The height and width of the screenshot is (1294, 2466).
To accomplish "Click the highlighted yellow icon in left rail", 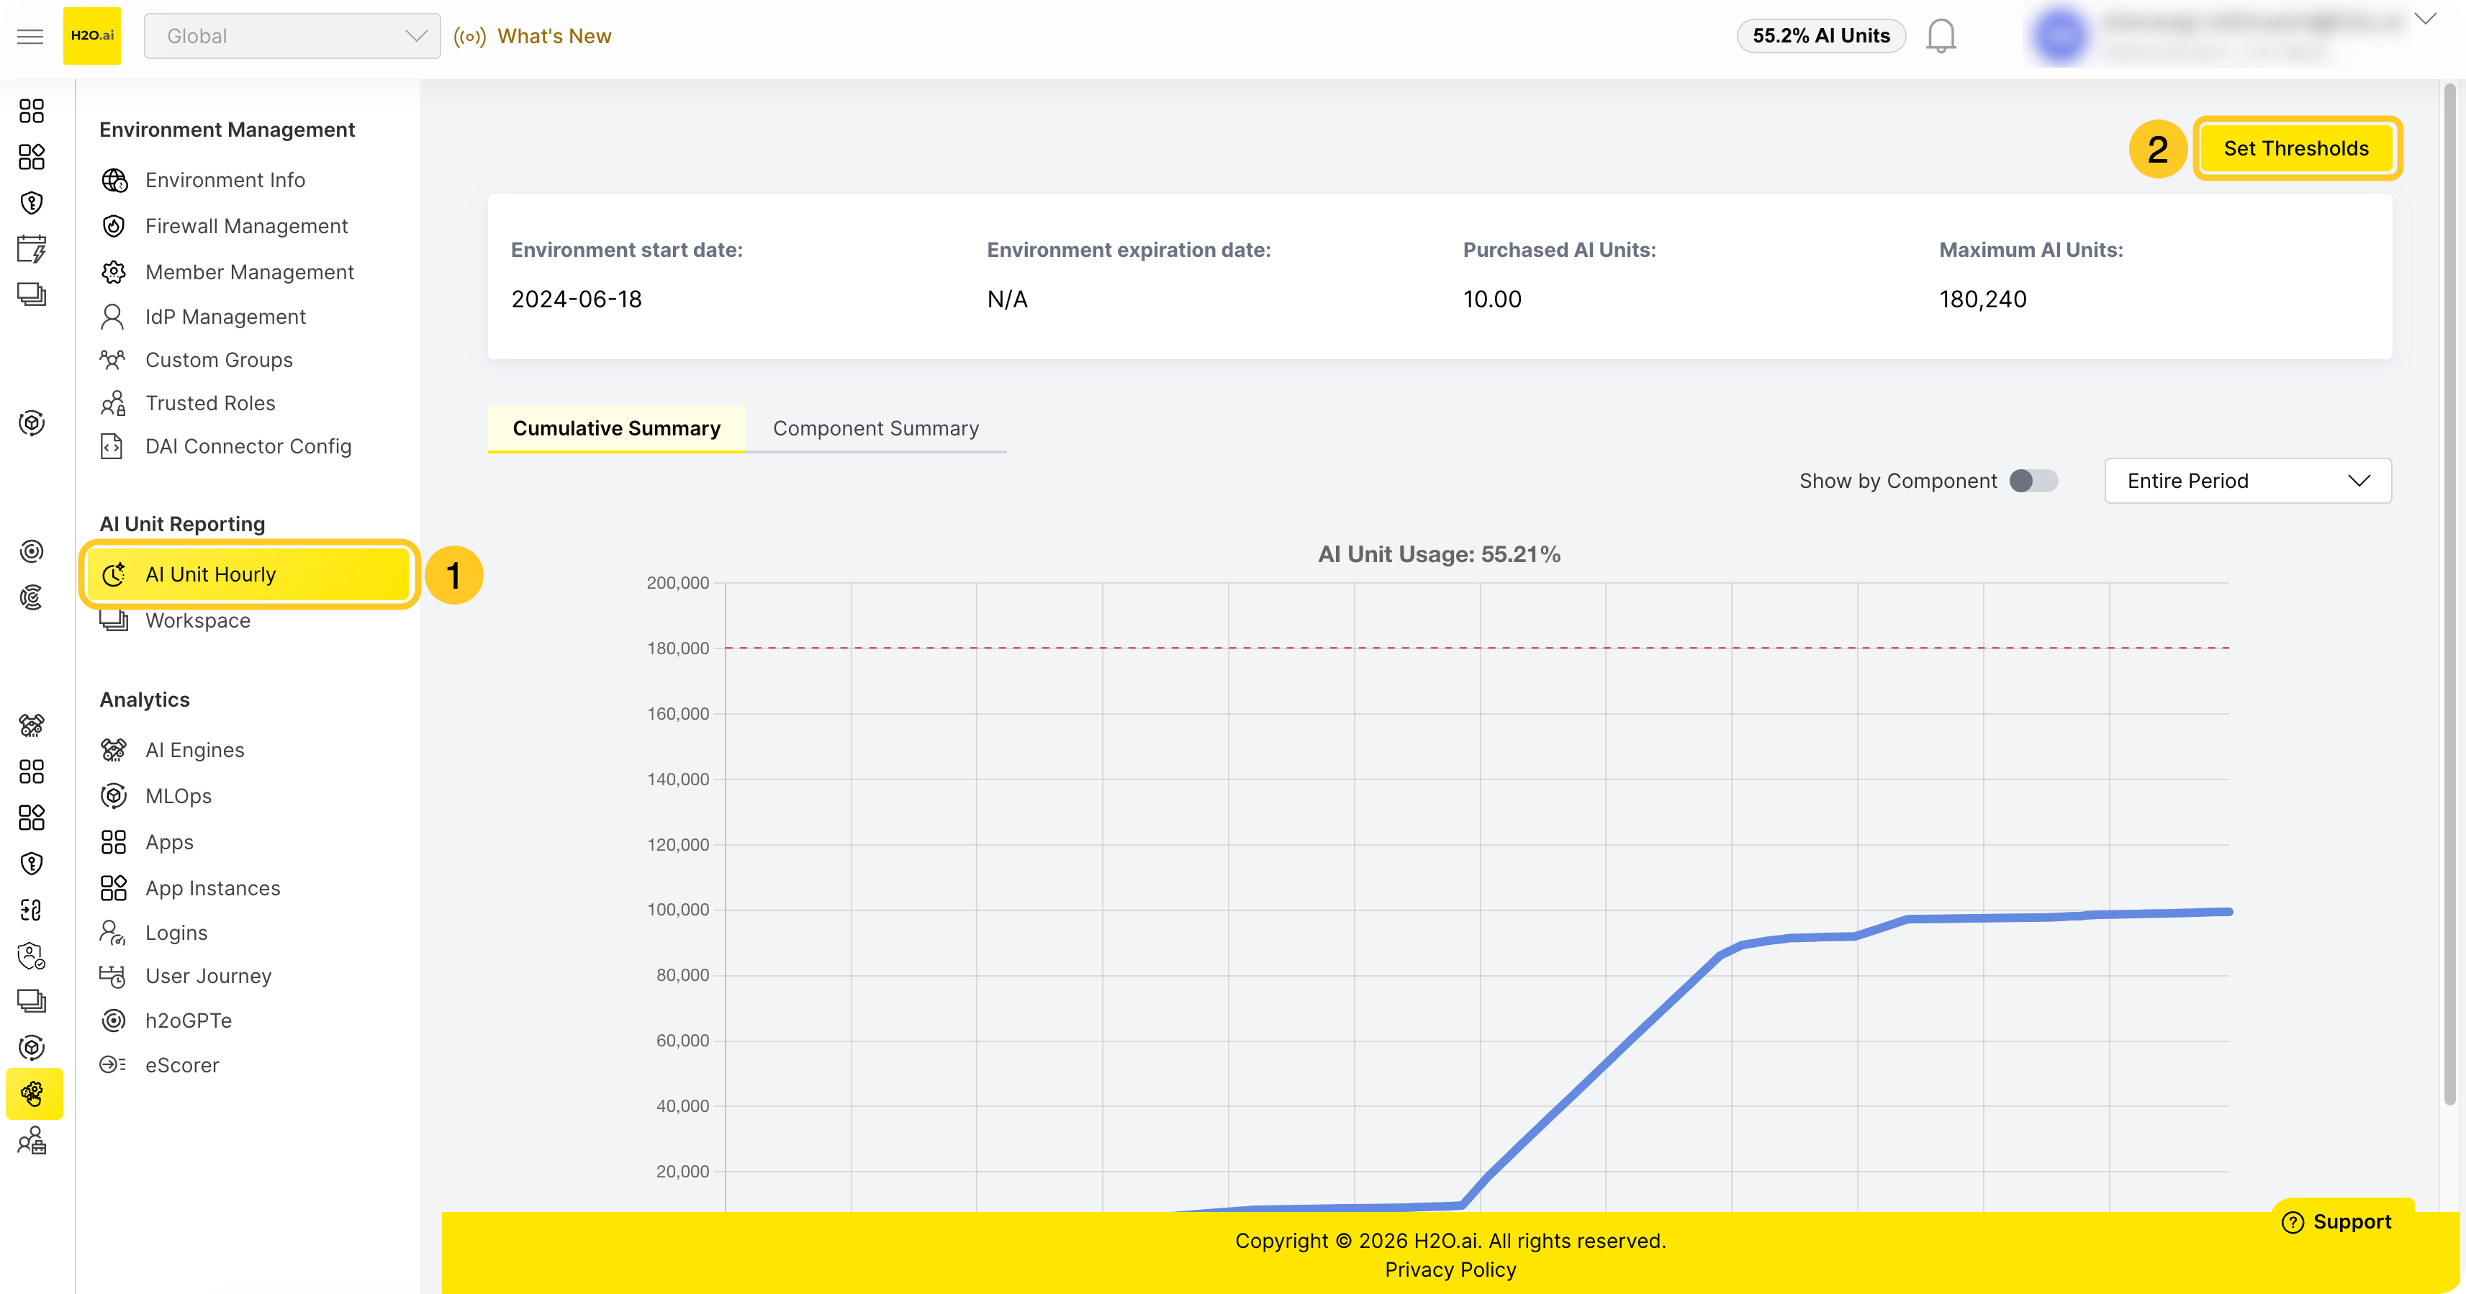I will coord(34,1093).
